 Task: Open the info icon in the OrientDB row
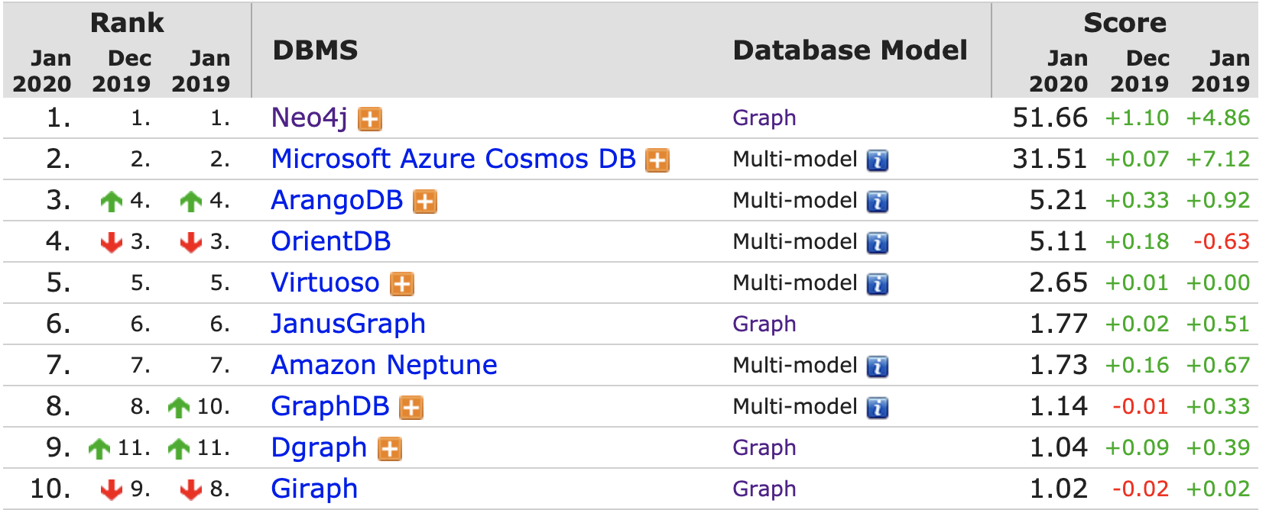pyautogui.click(x=878, y=243)
